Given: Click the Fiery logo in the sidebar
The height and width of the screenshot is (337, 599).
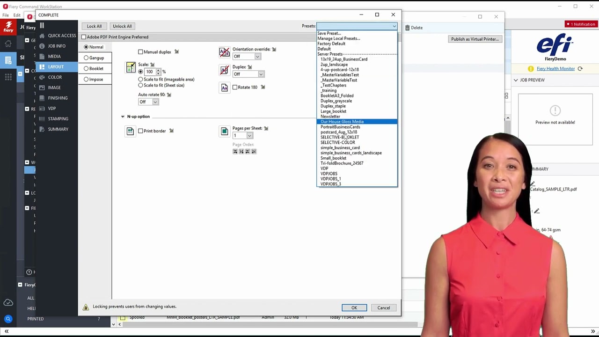Looking at the screenshot, I should click(x=8, y=27).
